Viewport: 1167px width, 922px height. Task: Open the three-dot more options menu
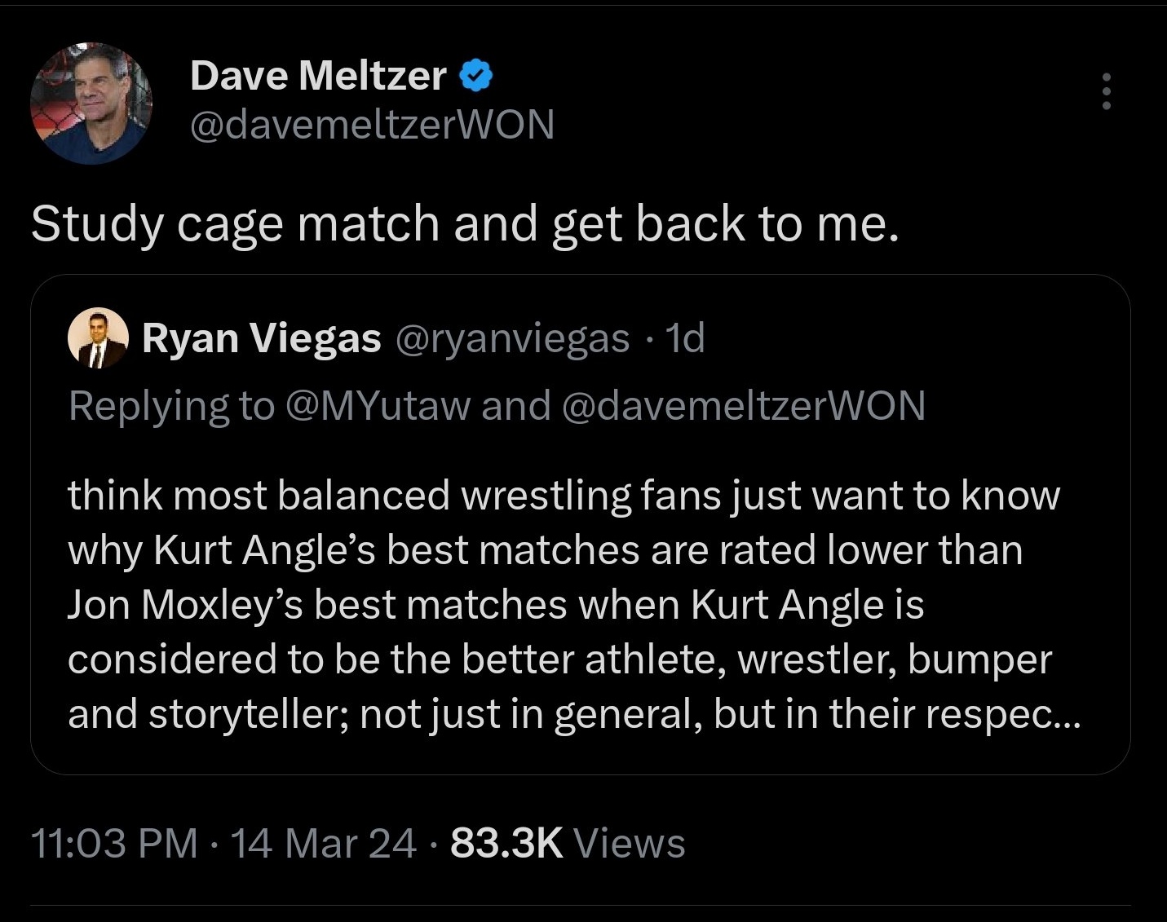(1106, 90)
